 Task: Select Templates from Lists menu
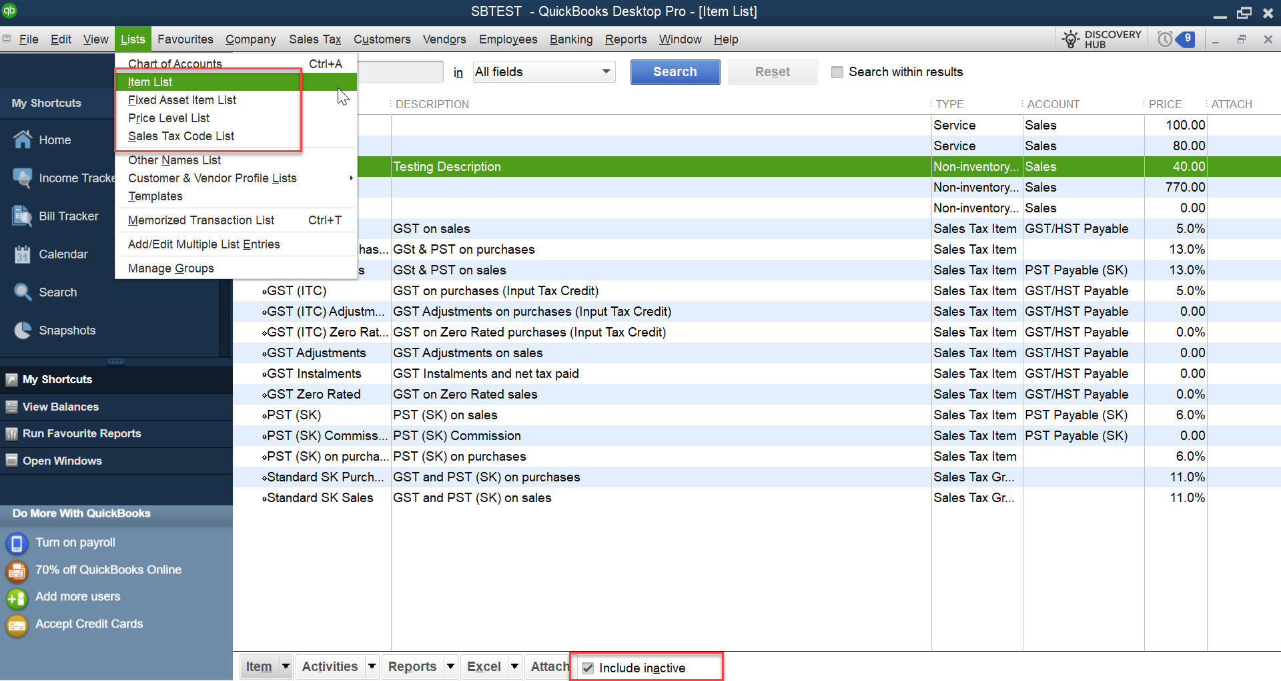[x=236, y=196]
